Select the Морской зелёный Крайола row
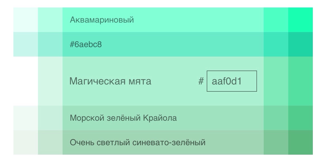This screenshot has height=165, width=319. click(163, 118)
